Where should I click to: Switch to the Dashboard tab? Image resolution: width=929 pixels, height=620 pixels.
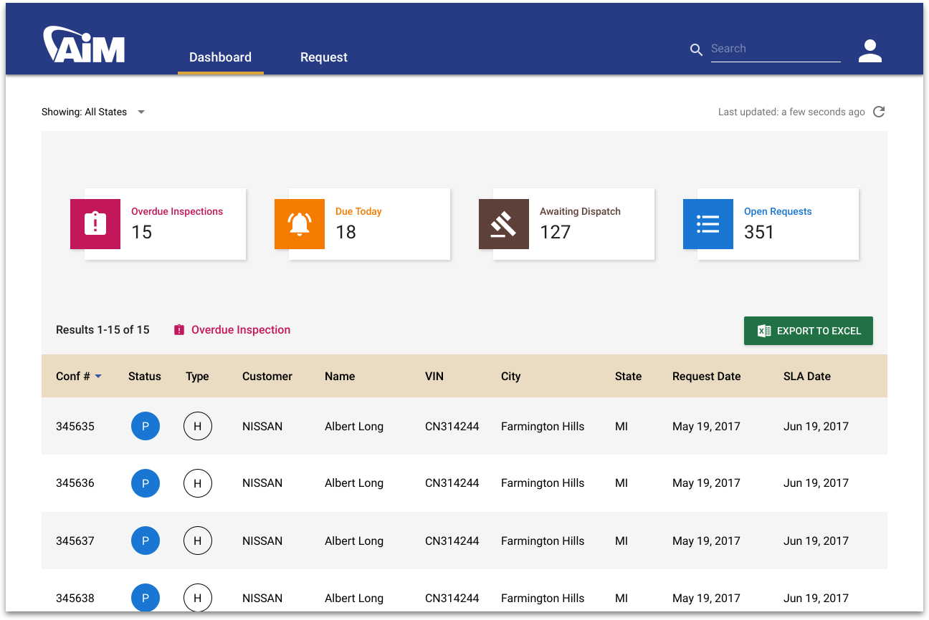tap(220, 57)
